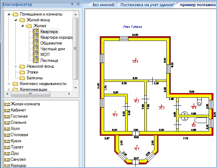Expand the Нежилой фонд folder
The image size is (217, 168).
coord(16,66)
